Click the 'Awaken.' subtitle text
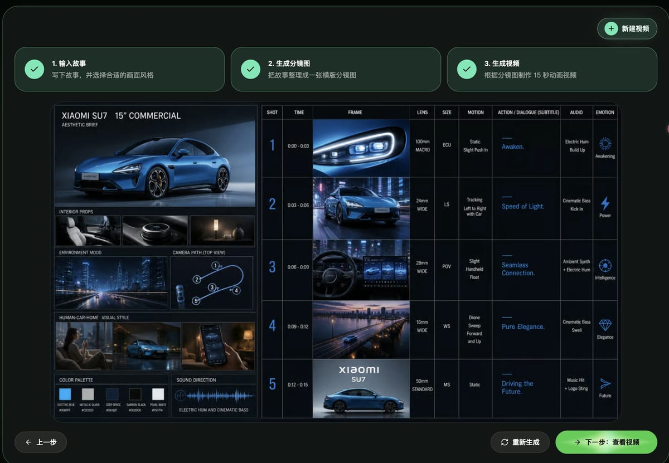The width and height of the screenshot is (669, 463). [512, 147]
